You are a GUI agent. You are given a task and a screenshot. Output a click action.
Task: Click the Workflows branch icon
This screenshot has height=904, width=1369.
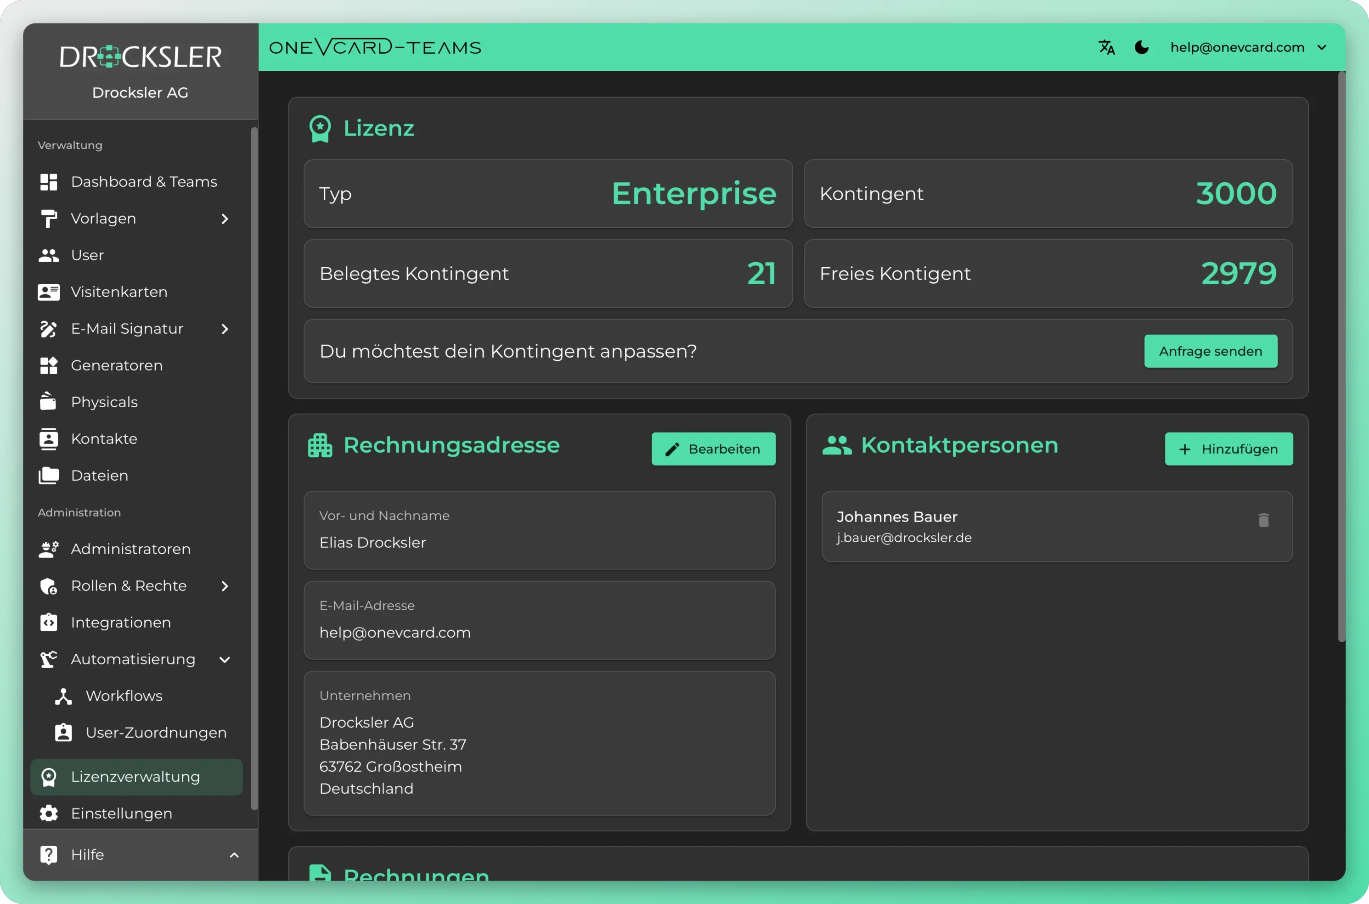63,696
